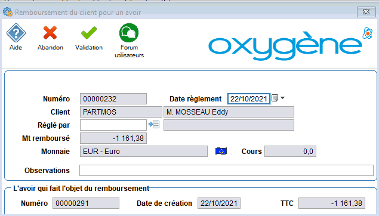Click the Euro flag icon next to Monnaie
Screen dimensions: 379x216
221,151
